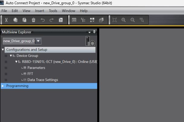Click the Redo arrow icon
Image resolution: width=184 pixels, height=122 pixels.
click(x=52, y=20)
